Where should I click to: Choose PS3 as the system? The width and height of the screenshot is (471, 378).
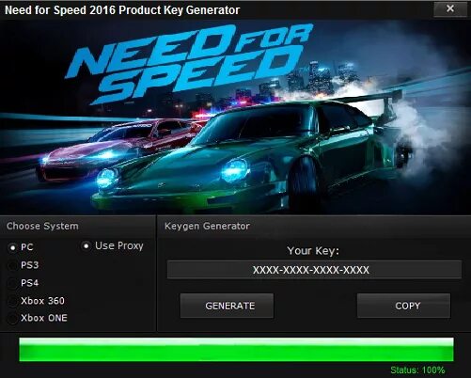12,265
